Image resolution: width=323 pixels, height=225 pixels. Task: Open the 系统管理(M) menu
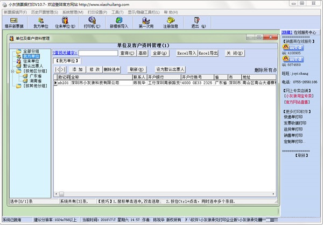point(73,12)
